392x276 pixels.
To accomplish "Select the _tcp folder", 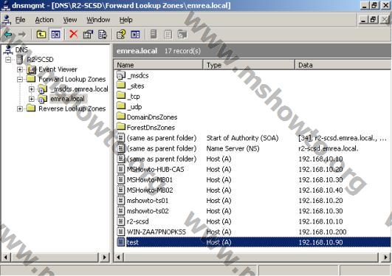I will pos(128,97).
